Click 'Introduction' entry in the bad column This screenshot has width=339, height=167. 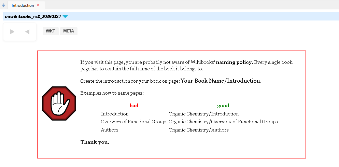[114, 114]
